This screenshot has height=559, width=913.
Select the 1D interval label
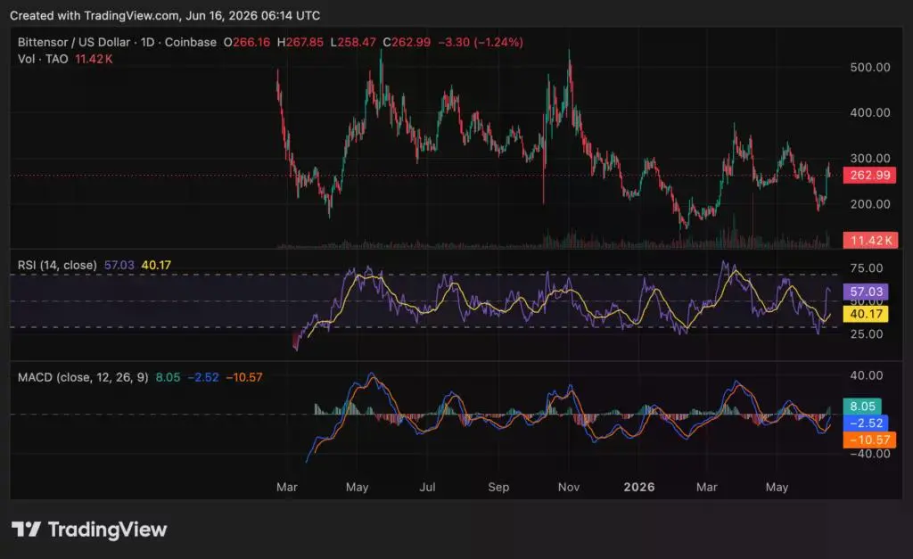(148, 42)
